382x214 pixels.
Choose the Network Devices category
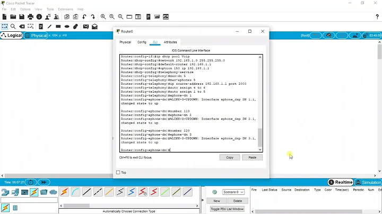[5, 192]
